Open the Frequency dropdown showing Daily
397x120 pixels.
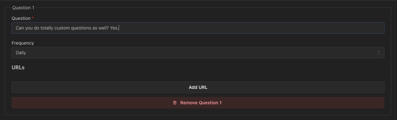coord(198,53)
